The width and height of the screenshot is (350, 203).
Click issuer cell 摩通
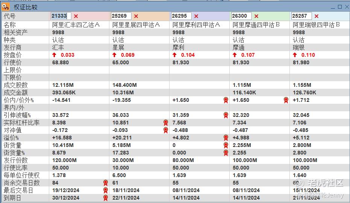[239, 48]
